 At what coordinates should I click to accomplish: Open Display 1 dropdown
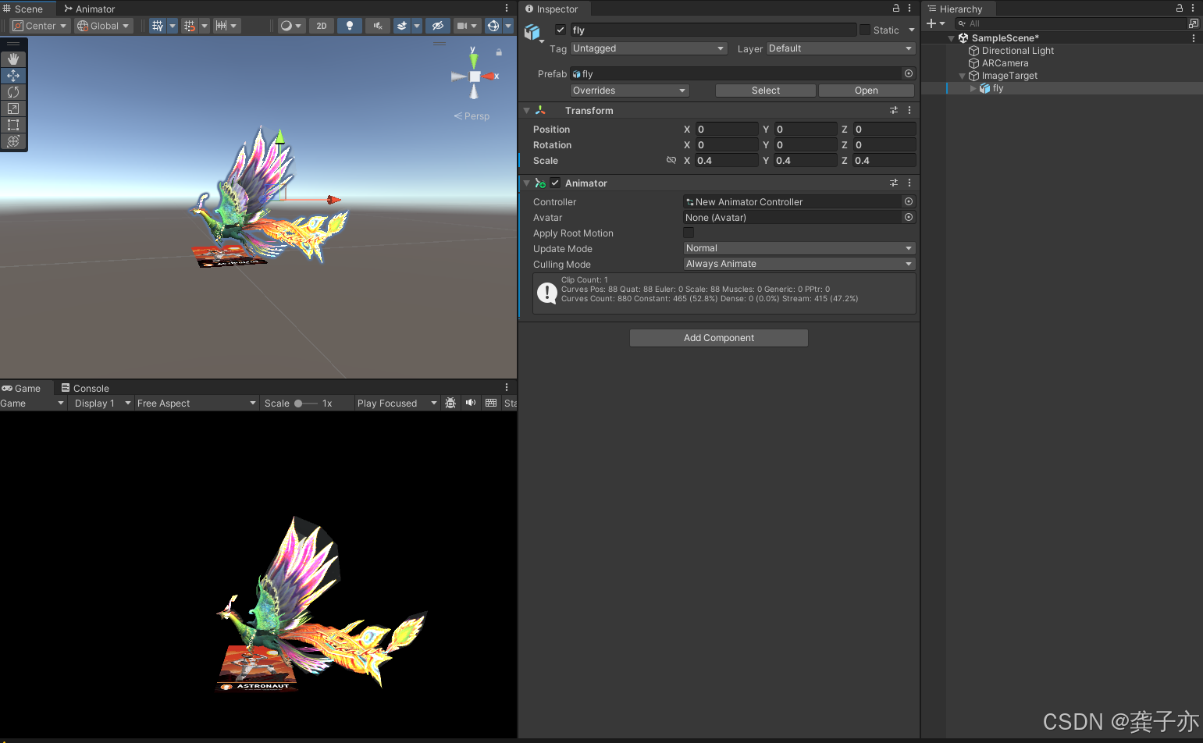(x=102, y=403)
